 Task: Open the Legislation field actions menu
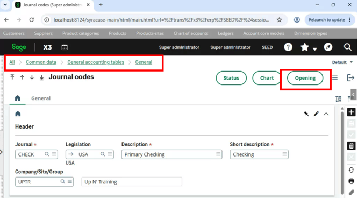pos(110,154)
